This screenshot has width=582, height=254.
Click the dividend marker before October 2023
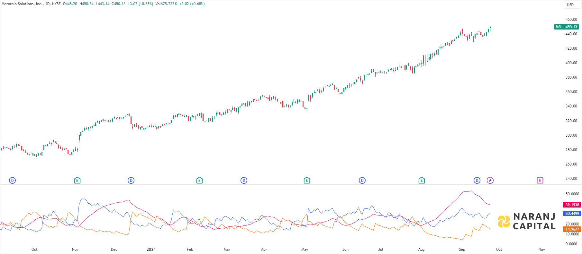[13, 181]
